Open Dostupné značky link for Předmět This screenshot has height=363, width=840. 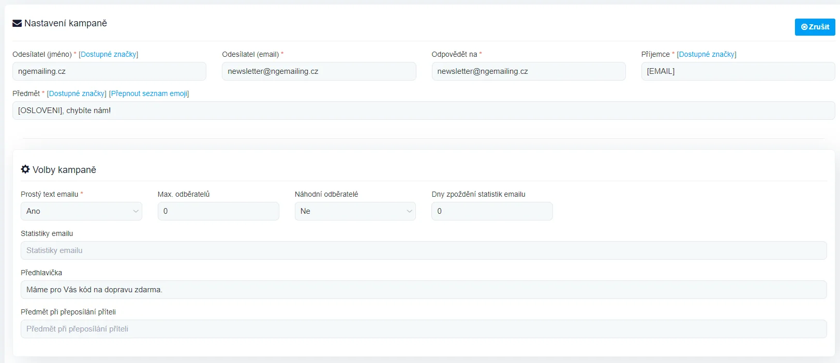[77, 93]
